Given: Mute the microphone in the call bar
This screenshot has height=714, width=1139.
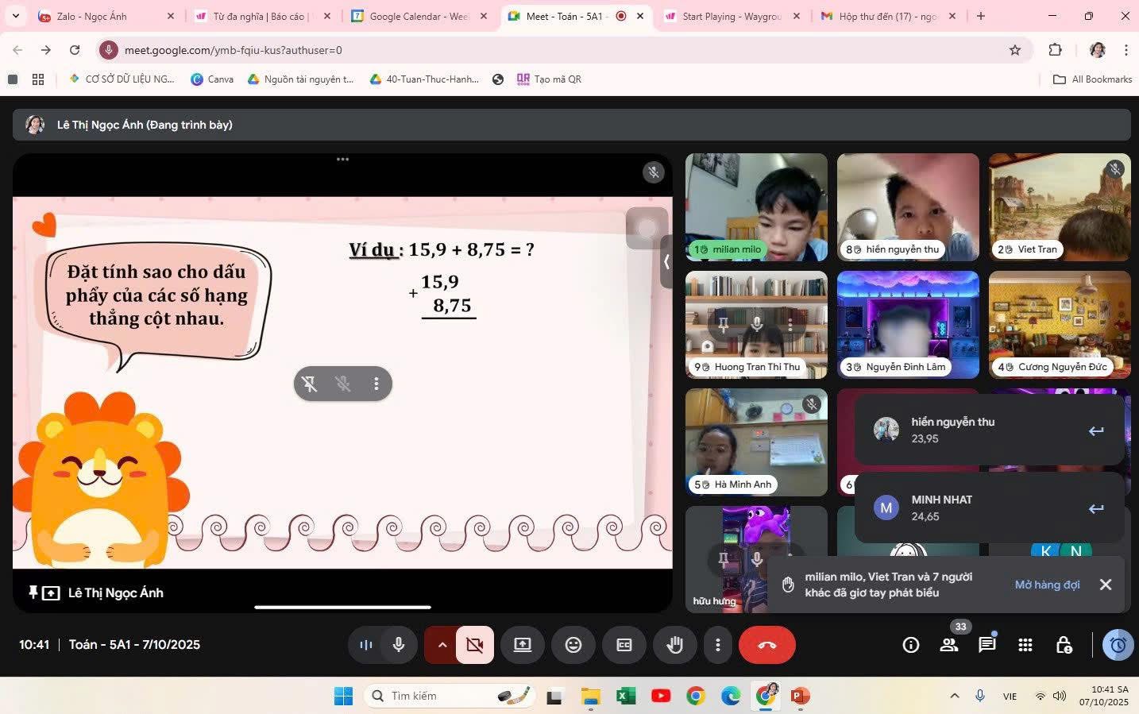Looking at the screenshot, I should [399, 645].
